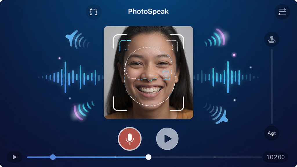Viewport: 297px width, 167px height.
Task: Click the small play button at bottom left
Action: 15,157
